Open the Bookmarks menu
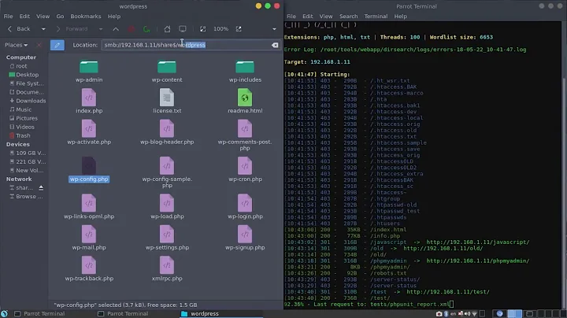Screen dimensions: 567x318 [86, 17]
